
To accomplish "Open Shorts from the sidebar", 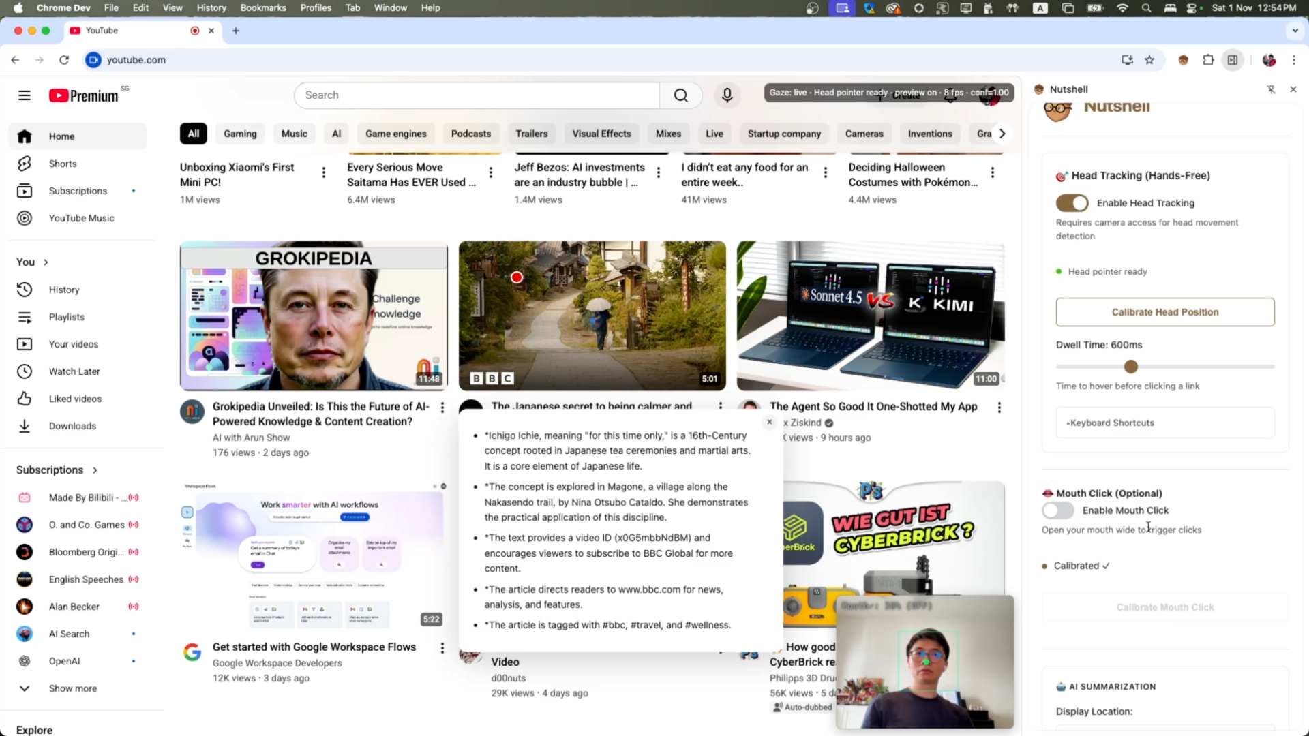I will click(x=63, y=164).
